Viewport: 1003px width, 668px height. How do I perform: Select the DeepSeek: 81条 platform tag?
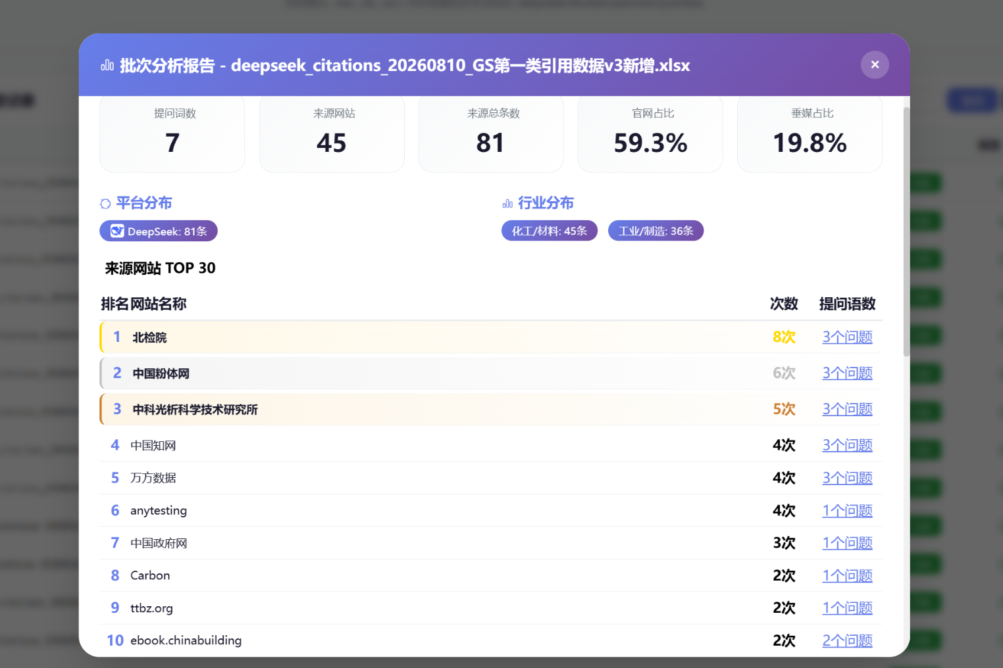159,231
